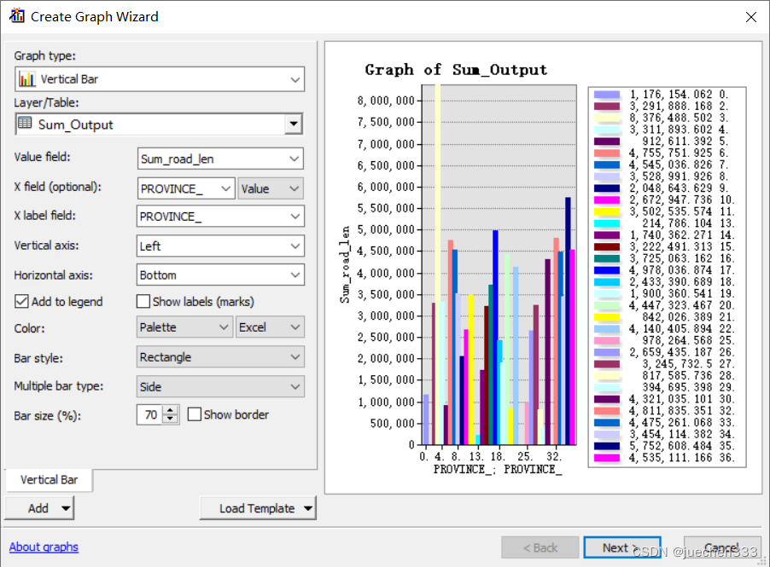Click the legend swatch for 1,740,362.271
The height and width of the screenshot is (567, 770).
(x=607, y=235)
